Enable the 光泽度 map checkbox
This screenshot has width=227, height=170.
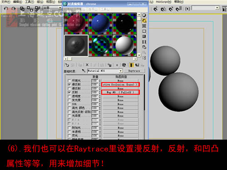tap(69, 116)
